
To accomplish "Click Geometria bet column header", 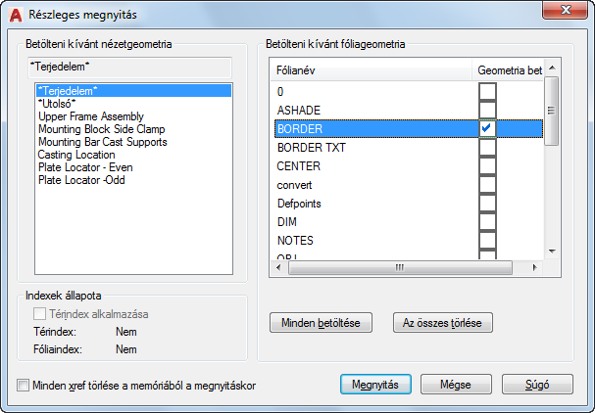I will pos(508,70).
